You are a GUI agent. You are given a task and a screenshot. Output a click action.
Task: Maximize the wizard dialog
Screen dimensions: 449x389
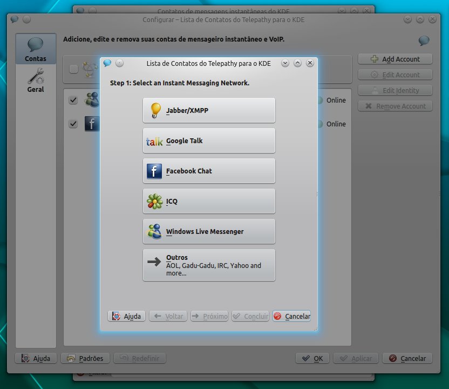(x=297, y=63)
